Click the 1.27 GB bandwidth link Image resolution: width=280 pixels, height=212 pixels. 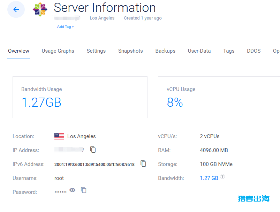click(209, 178)
